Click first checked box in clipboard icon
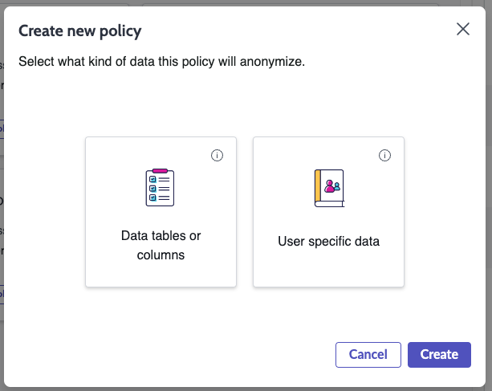 pos(152,180)
